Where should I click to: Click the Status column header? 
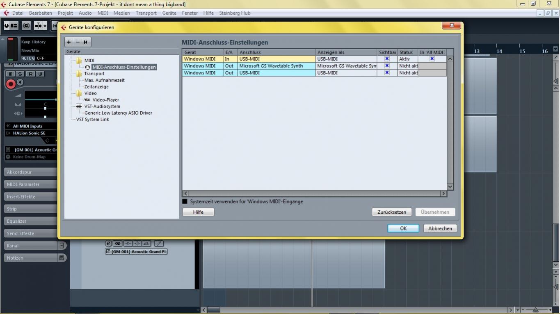407,52
